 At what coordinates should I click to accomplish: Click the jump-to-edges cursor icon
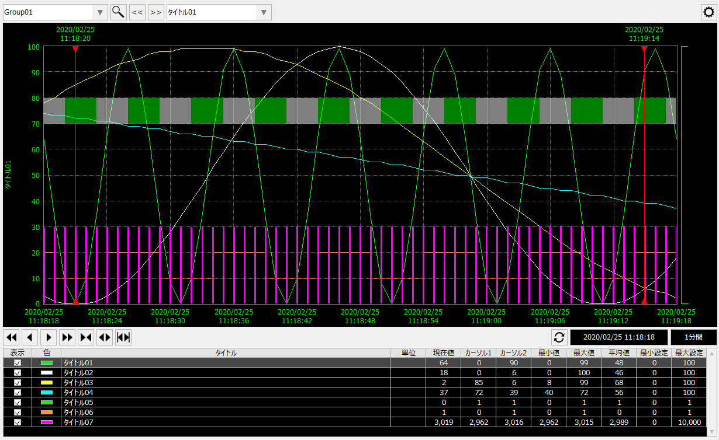click(x=123, y=337)
